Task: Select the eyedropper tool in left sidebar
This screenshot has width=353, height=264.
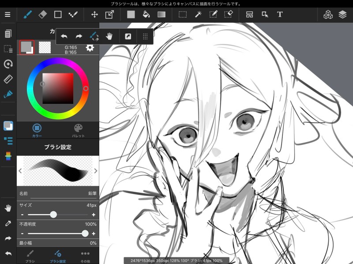Action: (x=8, y=224)
